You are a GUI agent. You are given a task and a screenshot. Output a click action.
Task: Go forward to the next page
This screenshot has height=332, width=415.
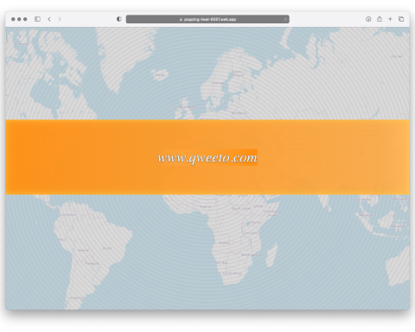(60, 19)
